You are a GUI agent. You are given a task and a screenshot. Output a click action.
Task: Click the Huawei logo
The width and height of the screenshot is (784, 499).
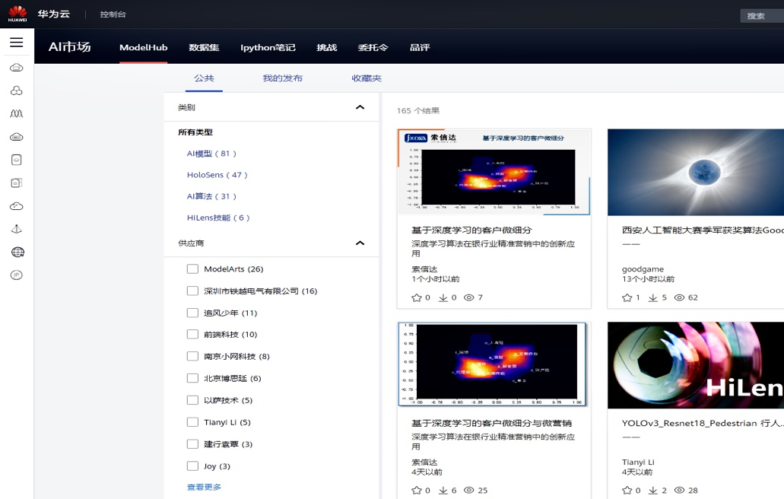(x=17, y=13)
